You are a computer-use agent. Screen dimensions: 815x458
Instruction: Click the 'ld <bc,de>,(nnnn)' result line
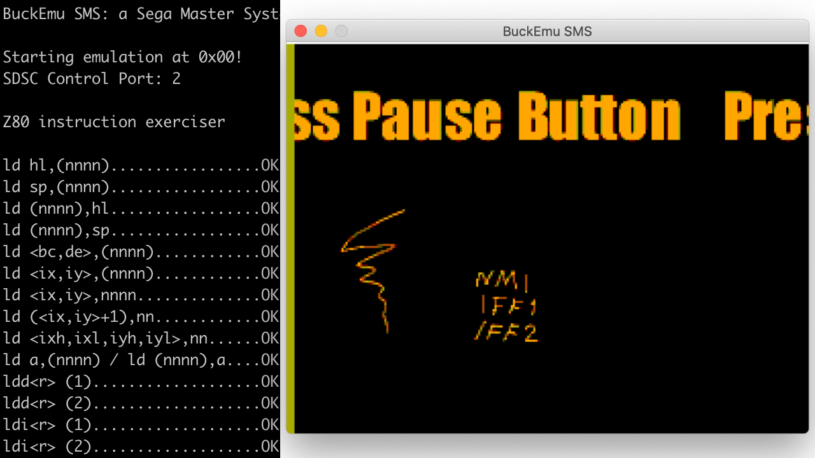click(x=140, y=252)
